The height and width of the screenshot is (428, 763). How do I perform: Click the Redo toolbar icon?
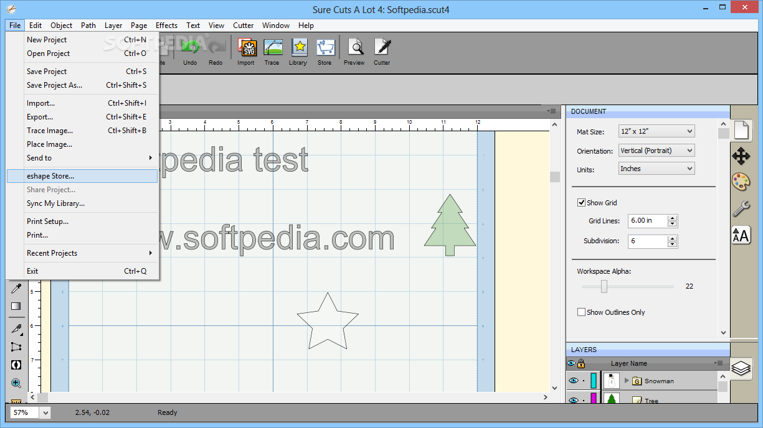[x=216, y=47]
